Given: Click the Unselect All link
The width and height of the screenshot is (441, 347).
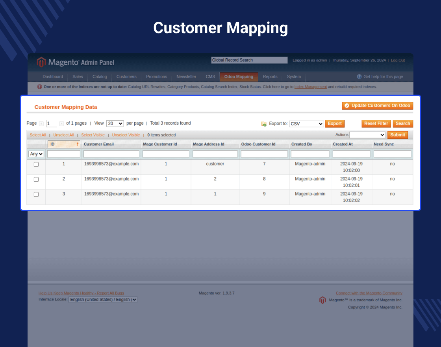Looking at the screenshot, I should [63, 135].
